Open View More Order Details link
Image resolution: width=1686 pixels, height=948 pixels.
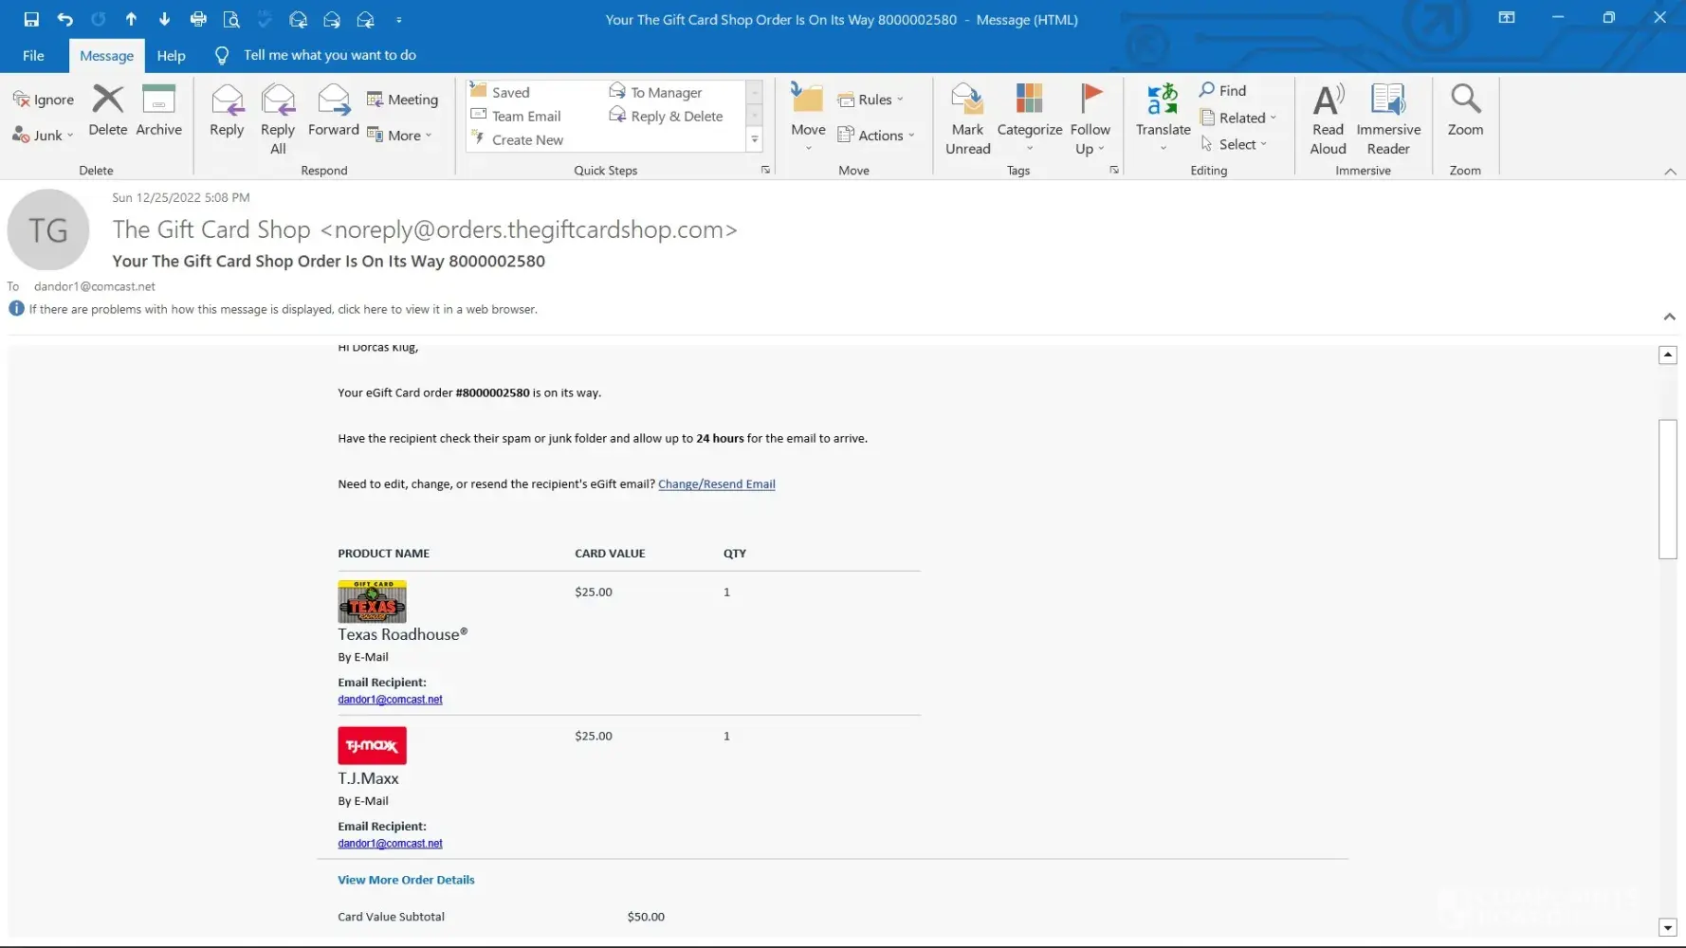point(406,880)
